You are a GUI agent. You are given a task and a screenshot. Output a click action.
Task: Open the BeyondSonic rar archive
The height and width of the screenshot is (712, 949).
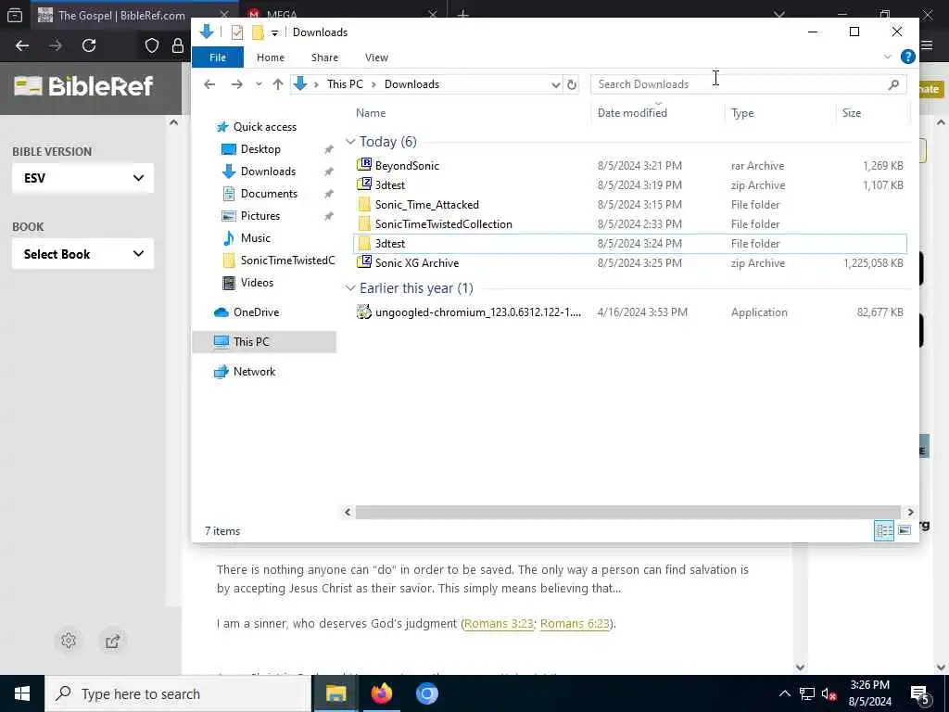coord(407,165)
